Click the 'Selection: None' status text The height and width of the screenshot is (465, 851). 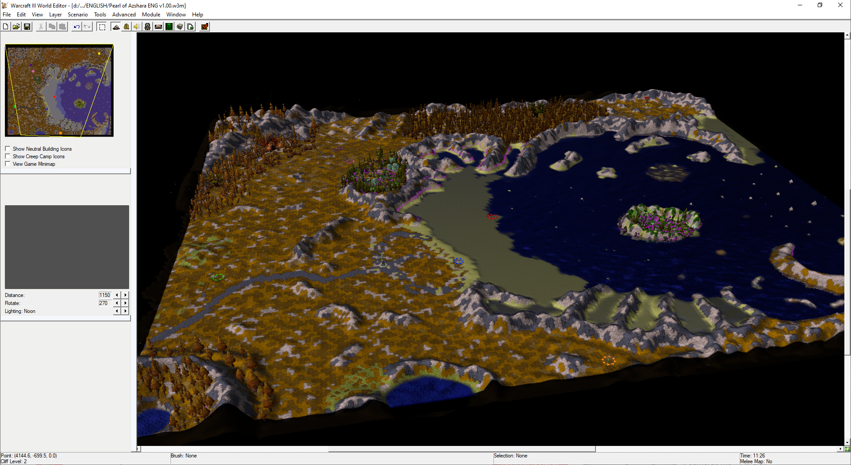pos(510,456)
